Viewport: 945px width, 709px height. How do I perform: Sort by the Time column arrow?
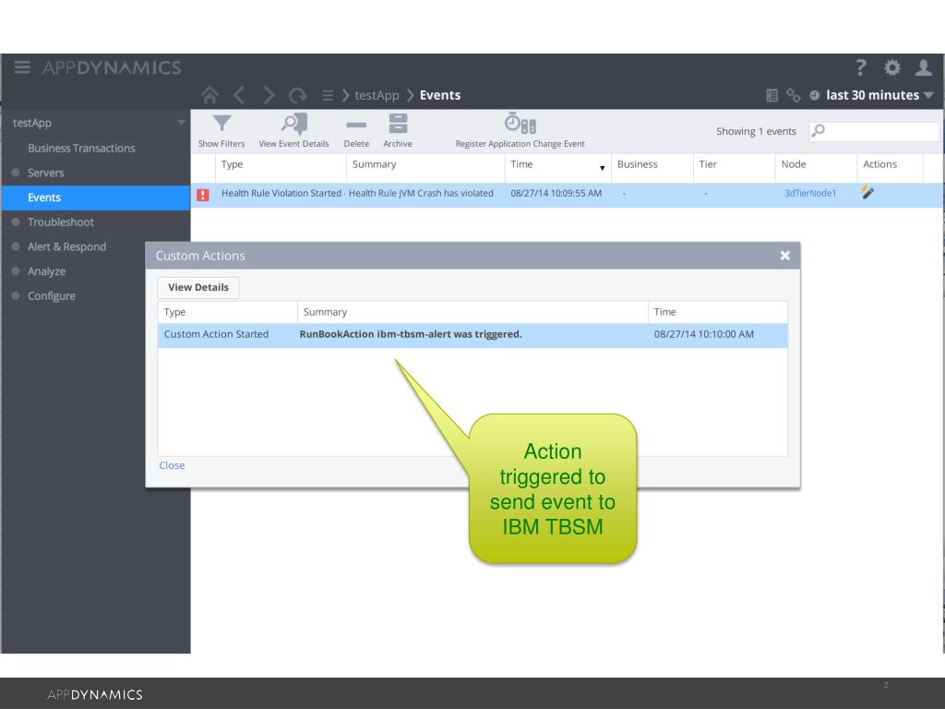[602, 168]
